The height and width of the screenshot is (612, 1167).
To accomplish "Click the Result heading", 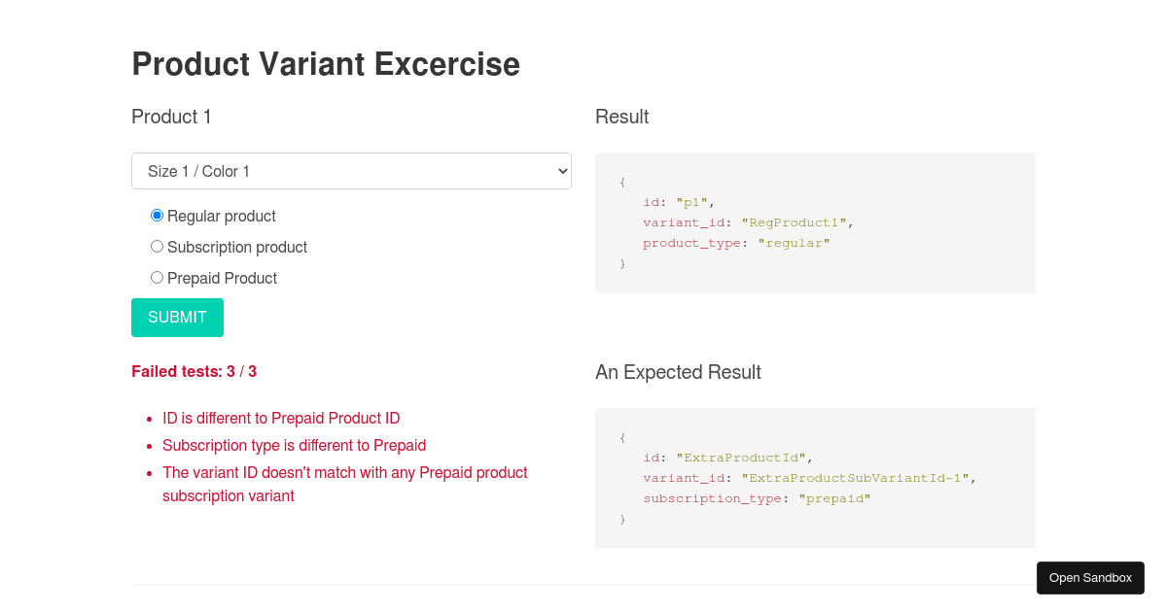I will coord(621,117).
